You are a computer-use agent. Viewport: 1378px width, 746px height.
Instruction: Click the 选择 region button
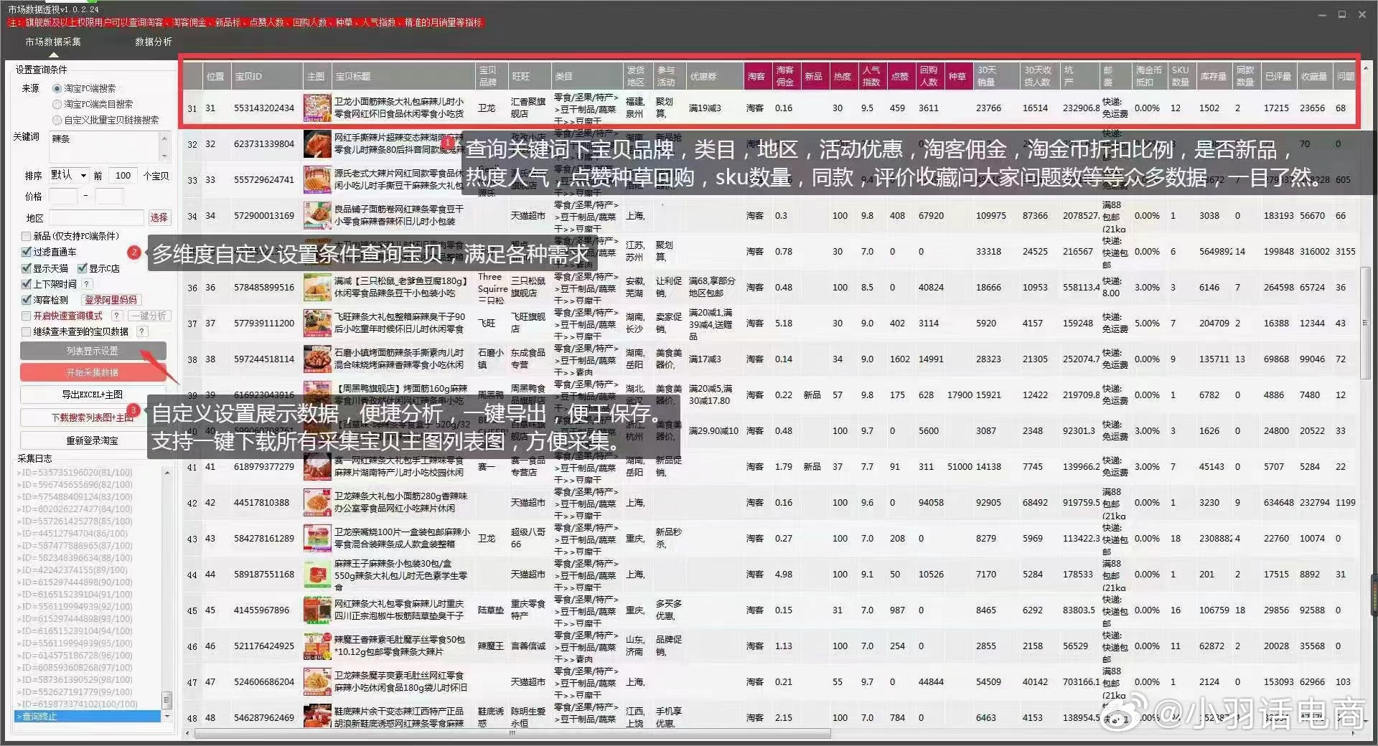click(x=159, y=217)
